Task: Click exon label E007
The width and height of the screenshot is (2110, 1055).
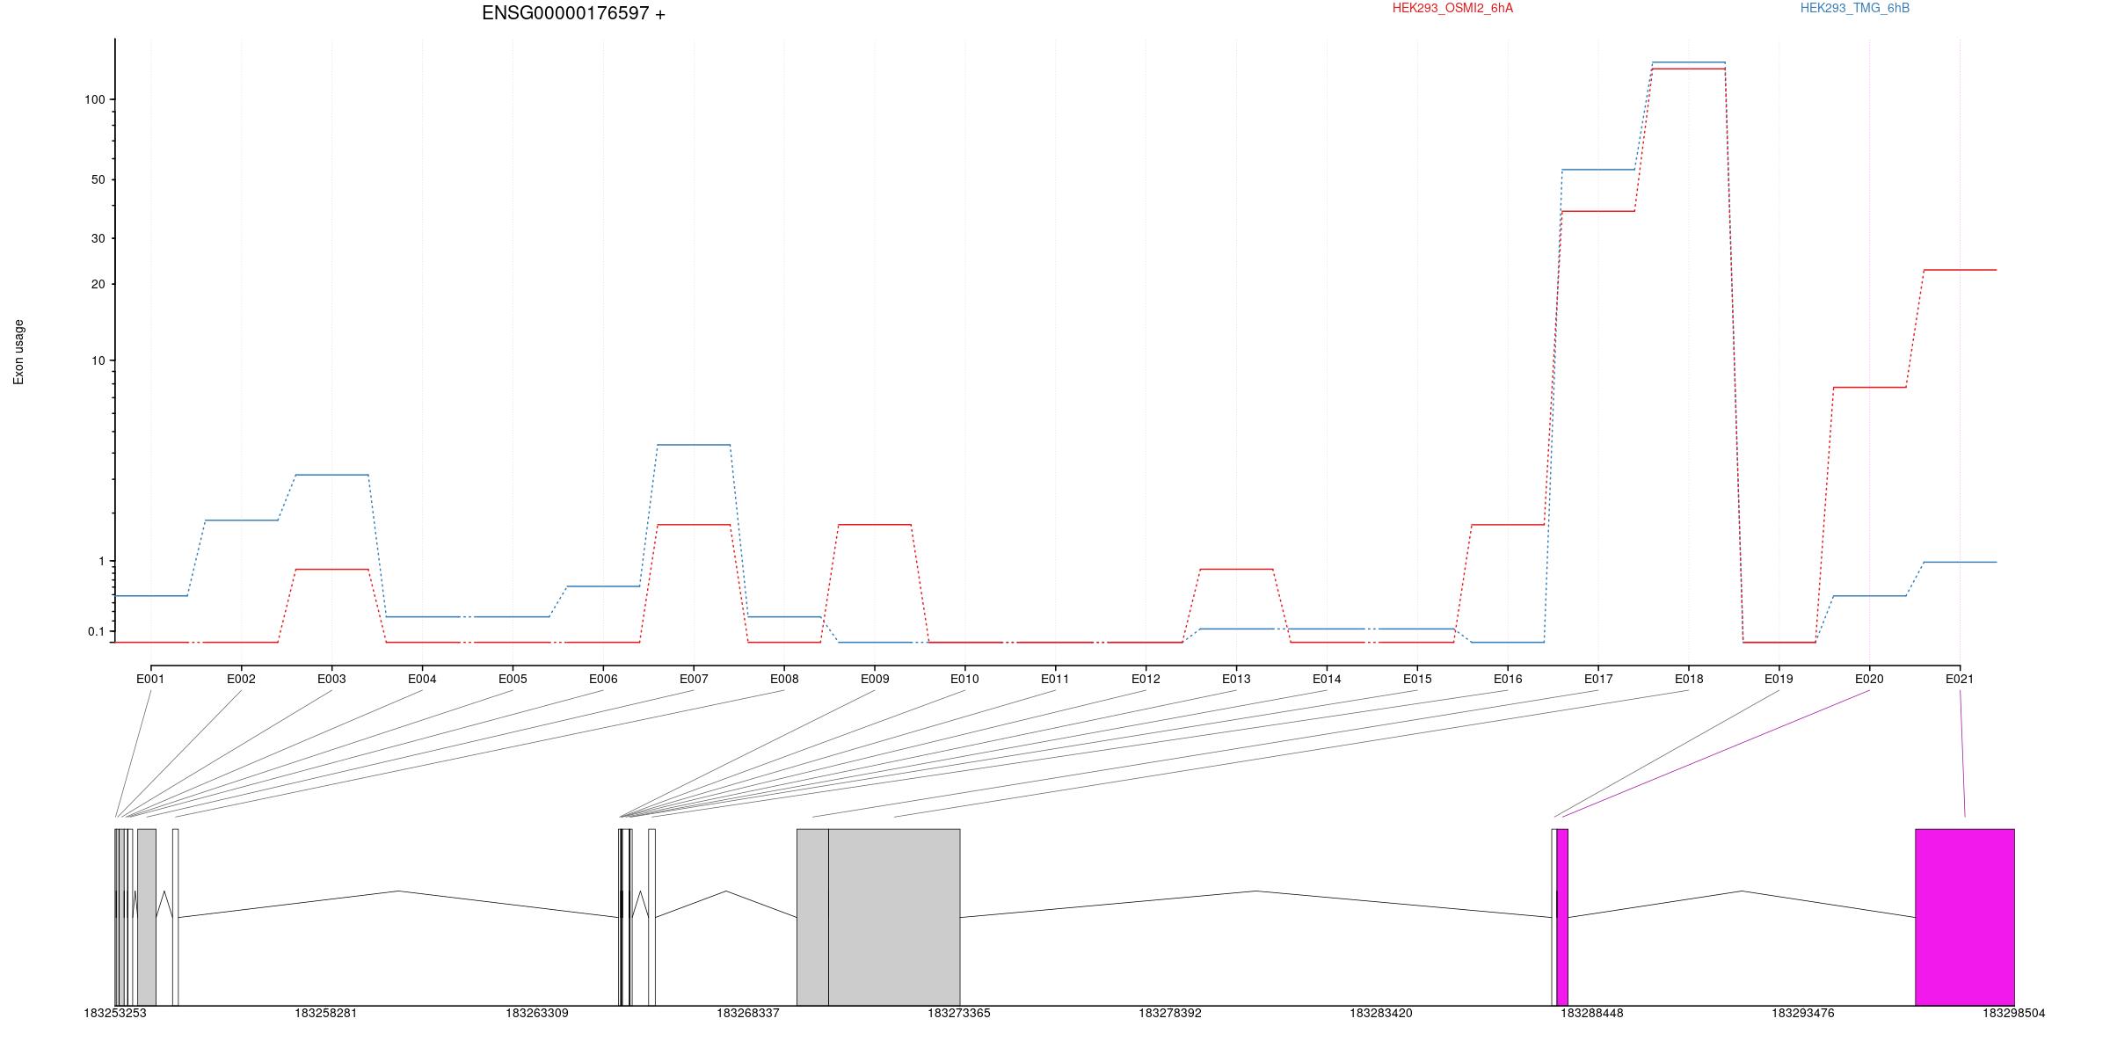Action: pos(694,679)
